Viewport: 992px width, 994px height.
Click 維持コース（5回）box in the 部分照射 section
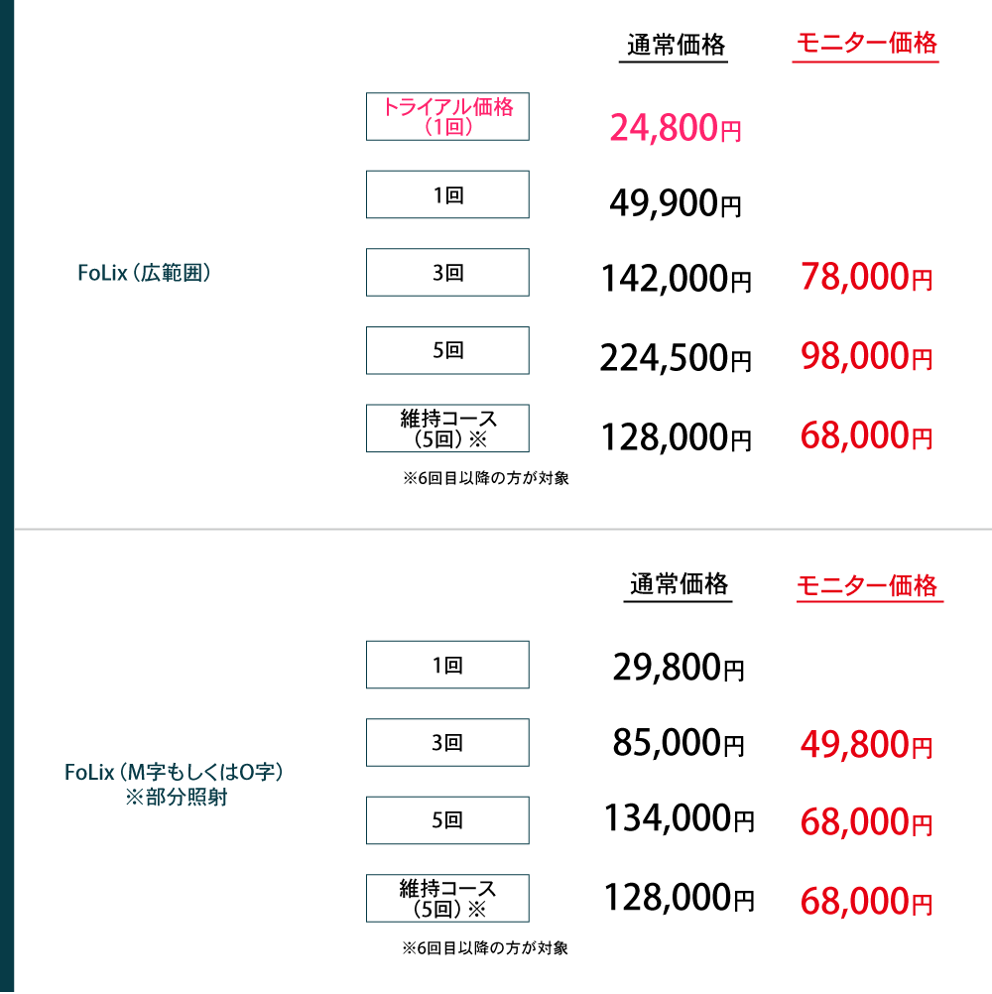pyautogui.click(x=447, y=898)
